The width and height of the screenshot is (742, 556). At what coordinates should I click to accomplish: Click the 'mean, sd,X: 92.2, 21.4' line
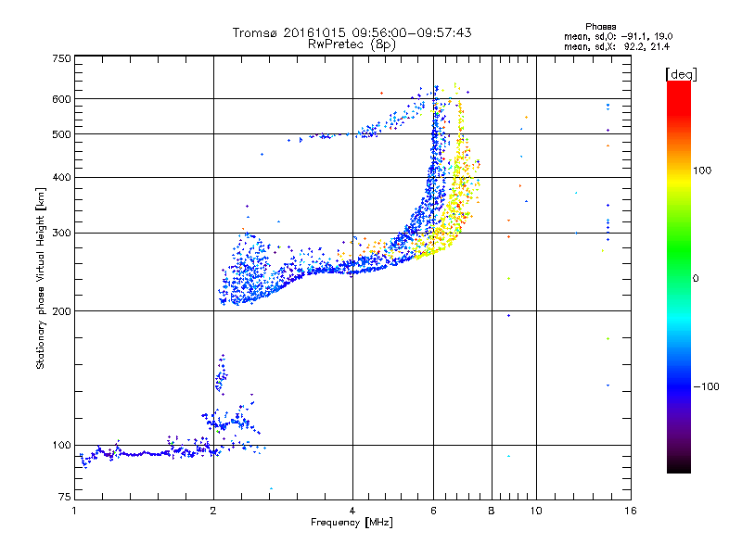tap(617, 46)
